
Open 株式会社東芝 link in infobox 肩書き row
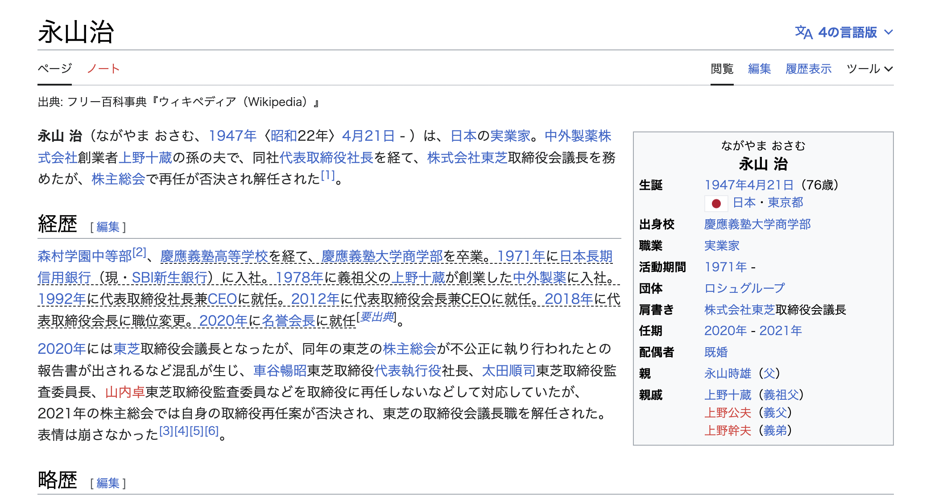740,310
